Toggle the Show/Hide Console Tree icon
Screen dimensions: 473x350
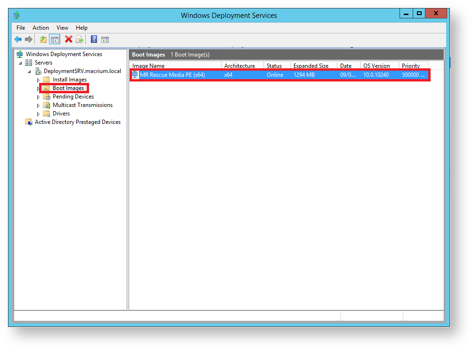coord(55,39)
